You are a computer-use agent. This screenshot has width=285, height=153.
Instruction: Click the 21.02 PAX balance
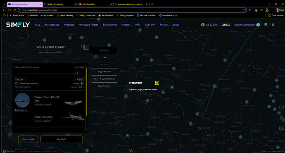coord(212,24)
